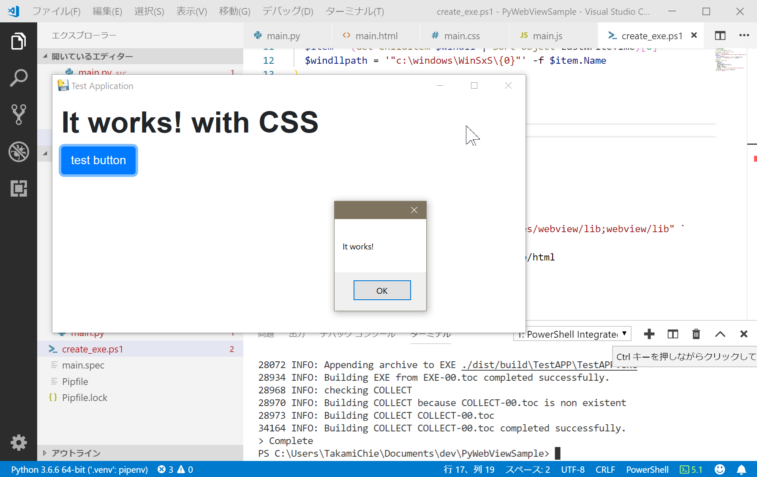Create a new terminal with plus icon

point(649,334)
